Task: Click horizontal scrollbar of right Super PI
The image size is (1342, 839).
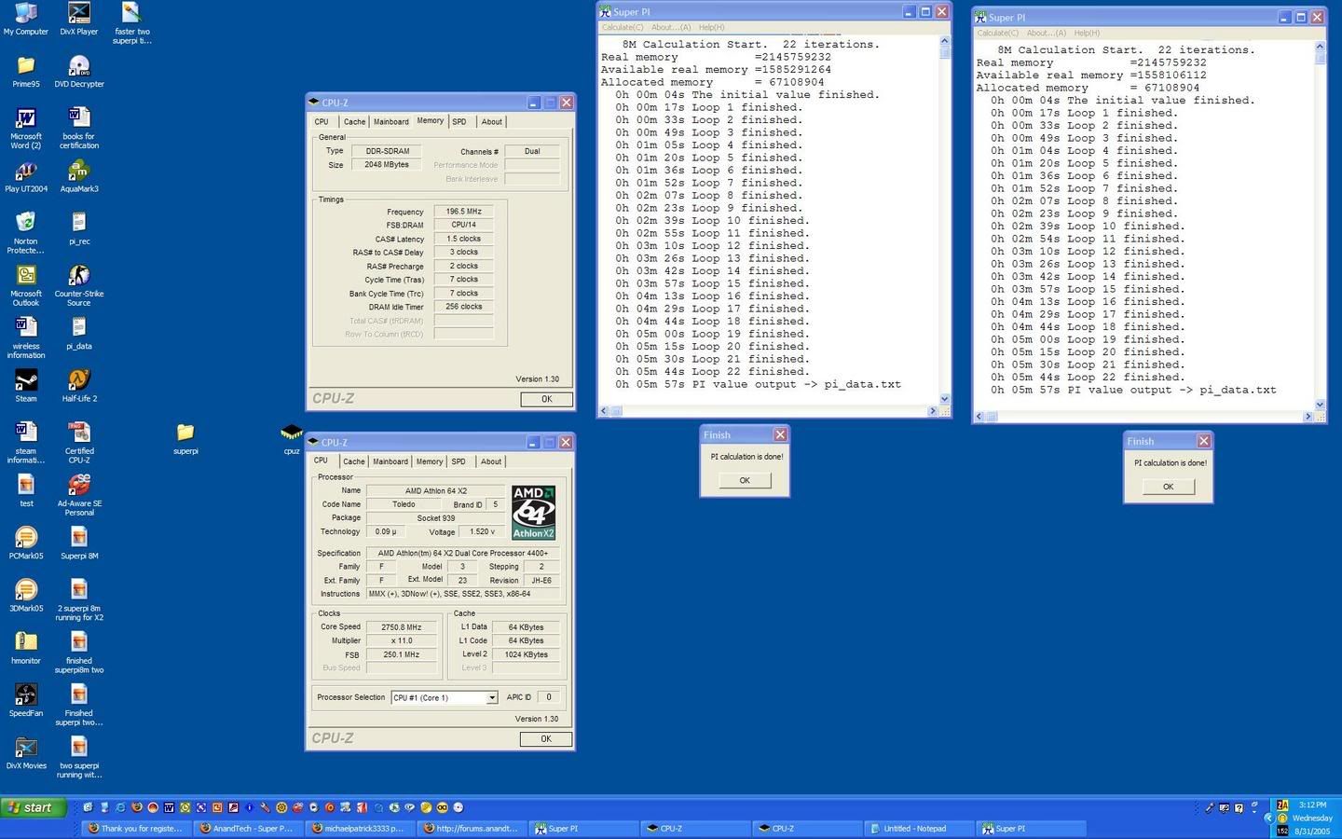Action: (x=1144, y=417)
